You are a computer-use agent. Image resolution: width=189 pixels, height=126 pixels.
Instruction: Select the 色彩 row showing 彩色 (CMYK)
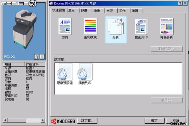(x=24, y=75)
